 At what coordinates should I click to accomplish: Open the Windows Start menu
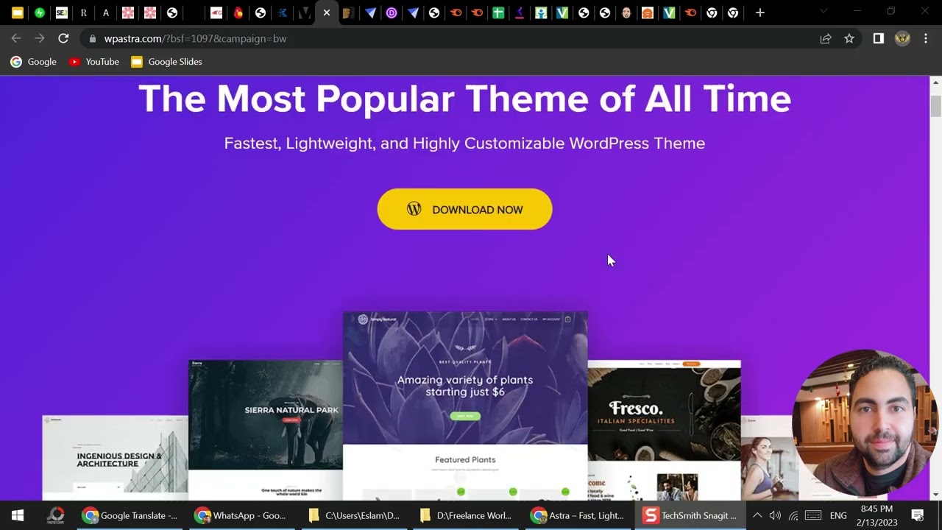coord(18,515)
